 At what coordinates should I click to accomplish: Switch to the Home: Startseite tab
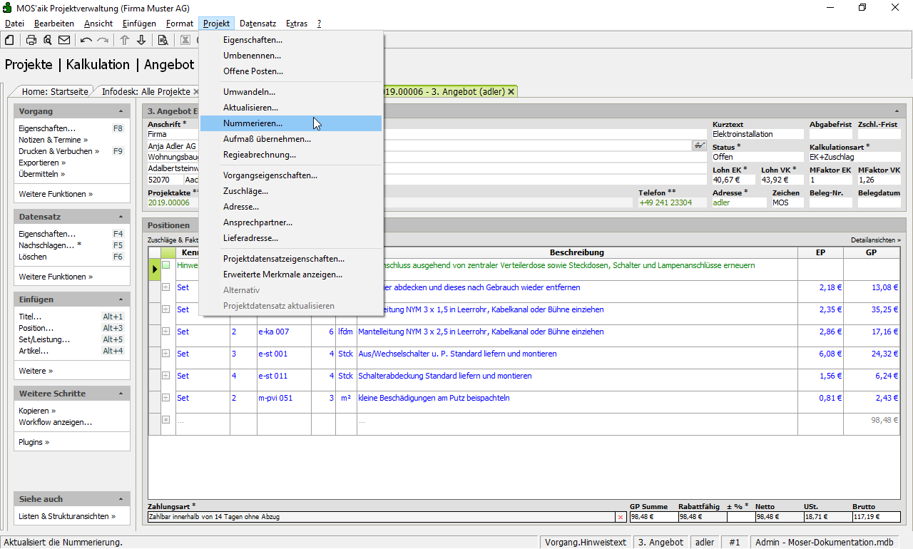tap(55, 92)
